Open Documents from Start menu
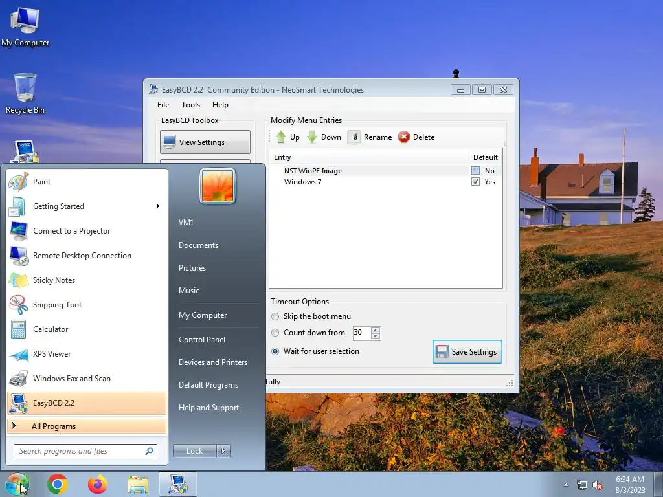Screen dimensions: 663x497 (198, 245)
